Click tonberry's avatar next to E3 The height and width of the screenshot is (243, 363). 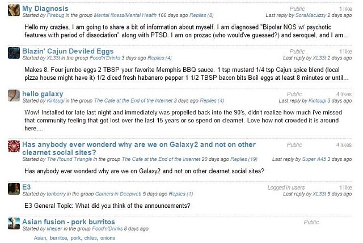[x=14, y=189]
